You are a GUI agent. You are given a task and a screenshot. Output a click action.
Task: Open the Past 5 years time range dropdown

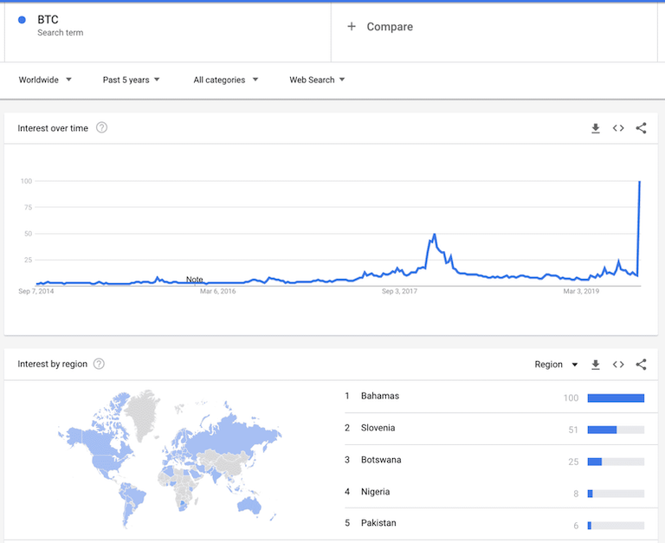(131, 80)
